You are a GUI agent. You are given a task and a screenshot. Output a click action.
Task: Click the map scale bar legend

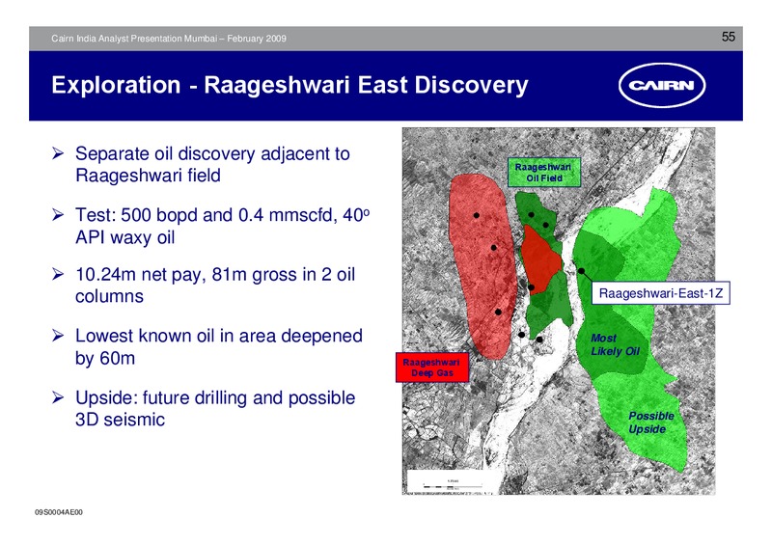tap(453, 482)
